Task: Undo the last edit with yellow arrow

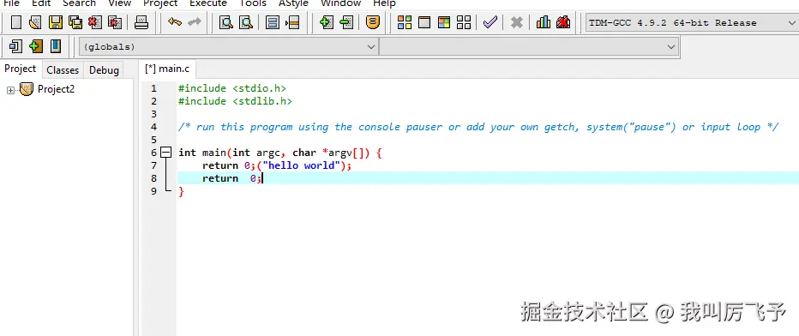Action: click(x=175, y=22)
